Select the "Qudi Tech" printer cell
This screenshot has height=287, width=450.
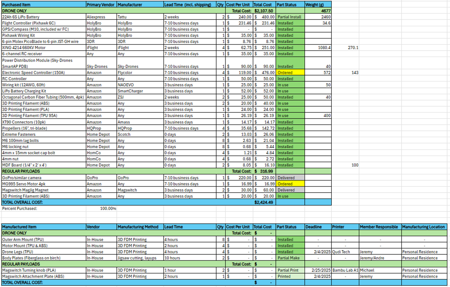pyautogui.click(x=345, y=252)
